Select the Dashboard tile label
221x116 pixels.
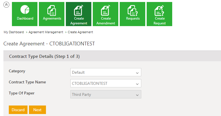[x=25, y=18]
